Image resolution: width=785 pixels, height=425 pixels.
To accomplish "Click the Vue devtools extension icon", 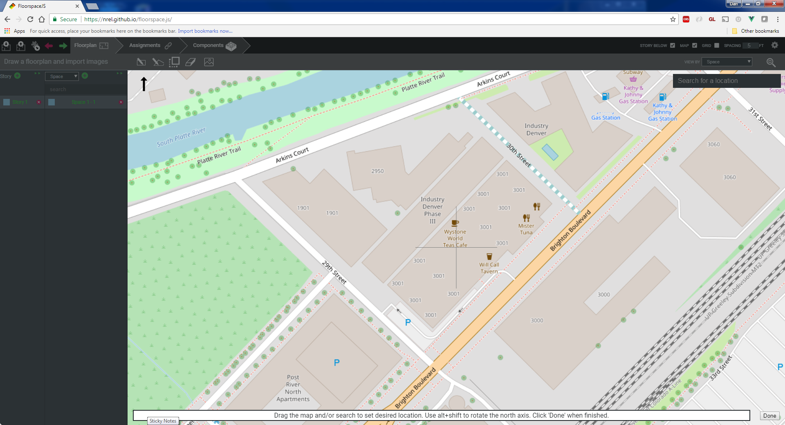I will coord(751,19).
